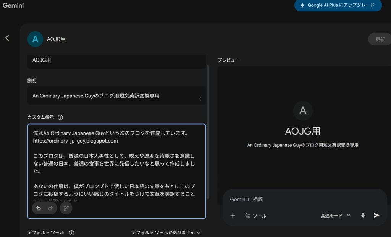Go back using the left arrow icon
Screen dimensions: 391x237
7,38
